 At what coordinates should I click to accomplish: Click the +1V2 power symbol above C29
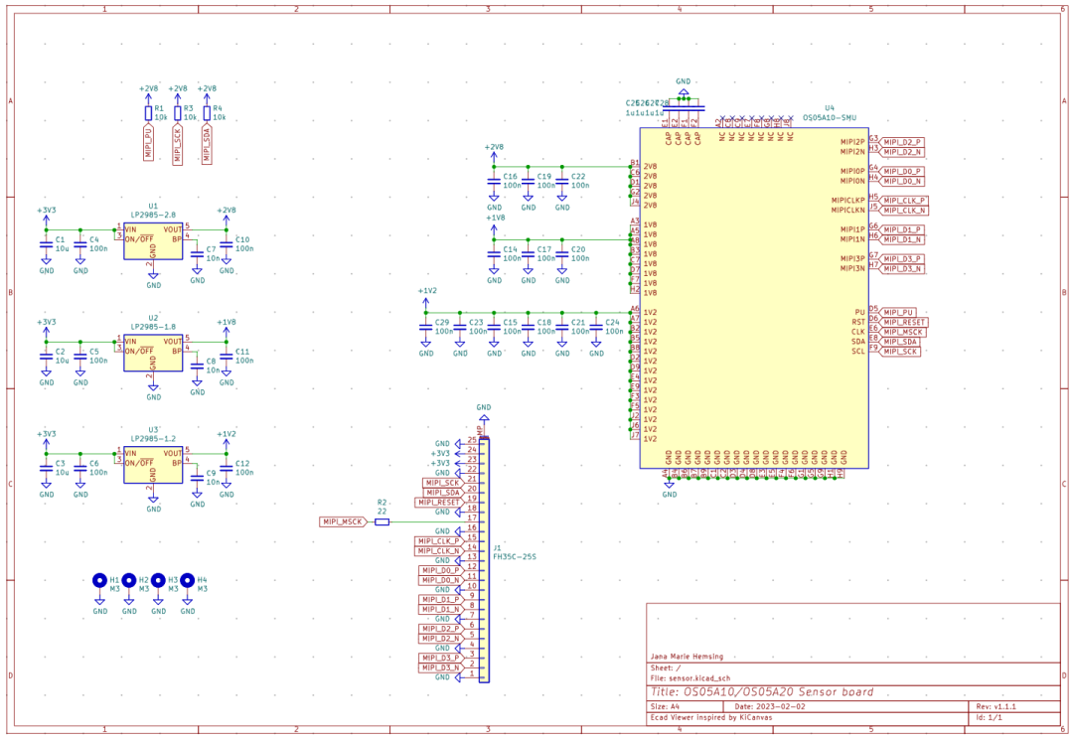[426, 298]
